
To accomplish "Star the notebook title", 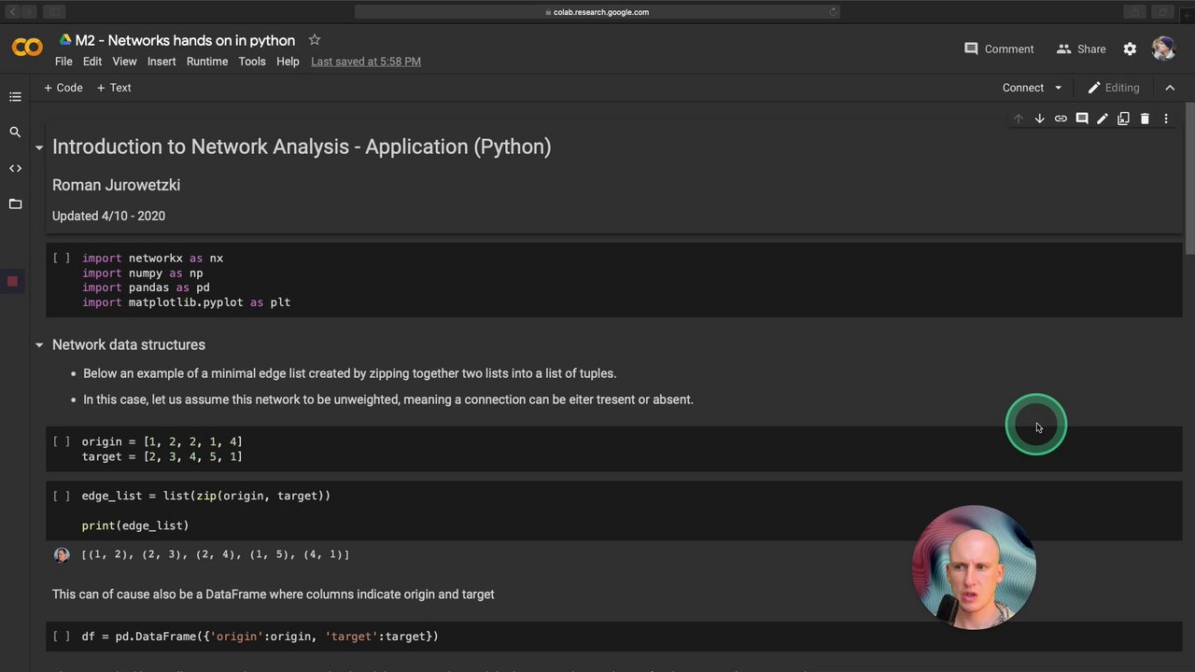I will [x=315, y=40].
